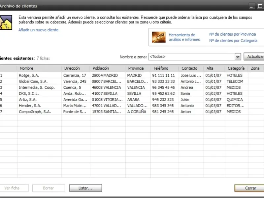Minimize the Archivo de clientes window
264x198 pixels.
tap(251, 6)
